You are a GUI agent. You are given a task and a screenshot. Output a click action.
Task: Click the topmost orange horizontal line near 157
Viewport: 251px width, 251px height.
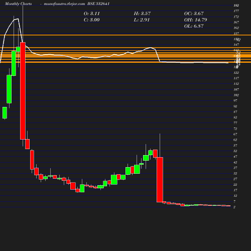(x=125, y=35)
